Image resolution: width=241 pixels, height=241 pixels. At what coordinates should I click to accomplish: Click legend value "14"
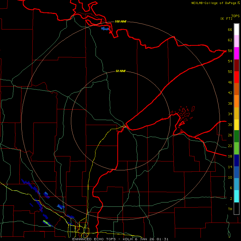[x=230, y=167]
